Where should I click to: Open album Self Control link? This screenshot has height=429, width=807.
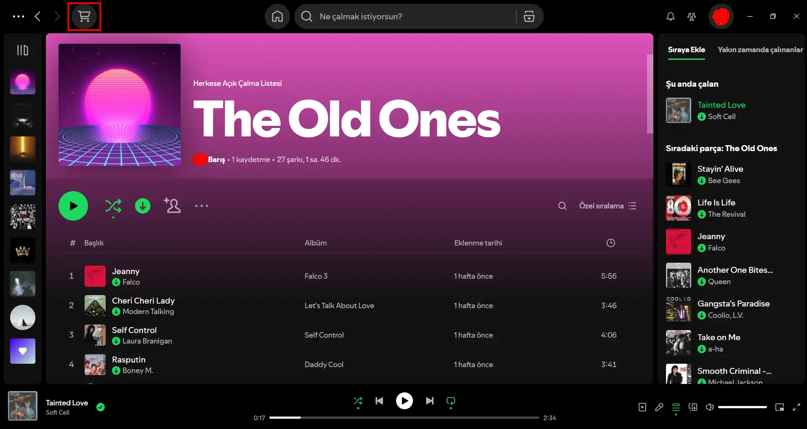[x=324, y=335]
